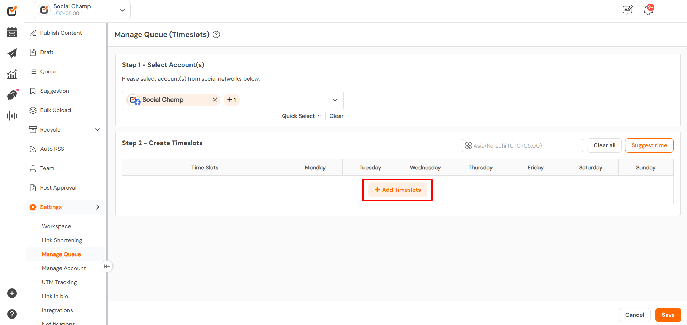Go to Draft section
The width and height of the screenshot is (687, 325).
pos(47,52)
